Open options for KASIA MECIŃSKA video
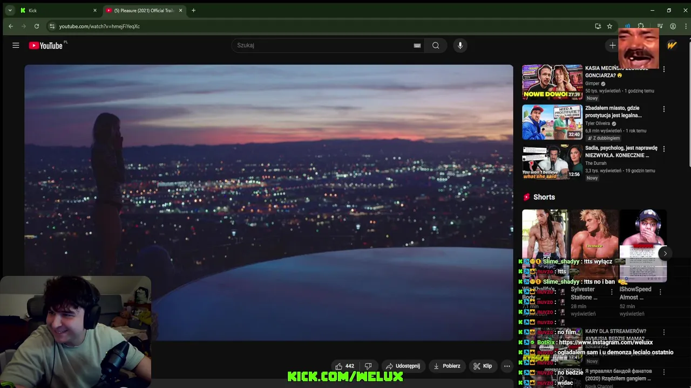The image size is (691, 388). (x=664, y=70)
